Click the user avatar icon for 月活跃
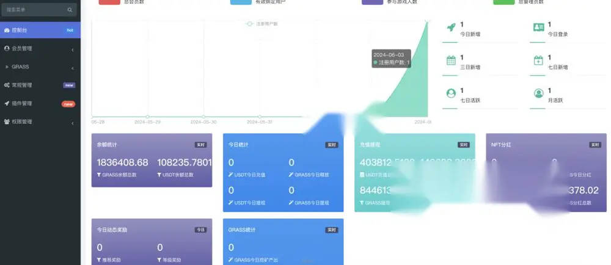This screenshot has height=265, width=611. [x=538, y=93]
